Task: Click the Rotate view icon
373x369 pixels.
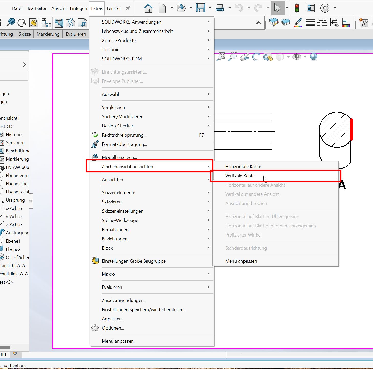Action: point(256,57)
